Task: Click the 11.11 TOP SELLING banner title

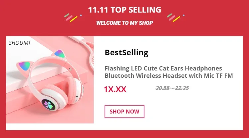Action: [x=124, y=10]
